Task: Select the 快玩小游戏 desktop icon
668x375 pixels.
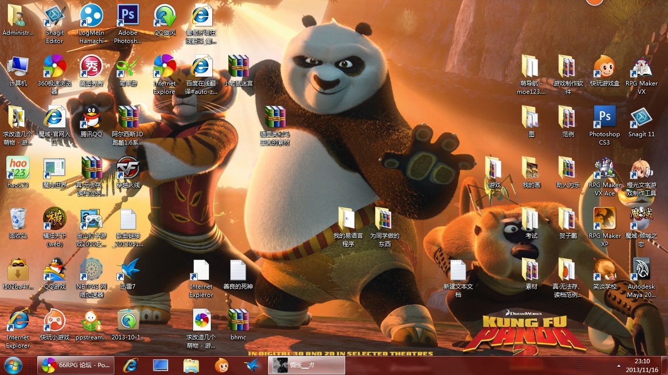Action: (55, 325)
